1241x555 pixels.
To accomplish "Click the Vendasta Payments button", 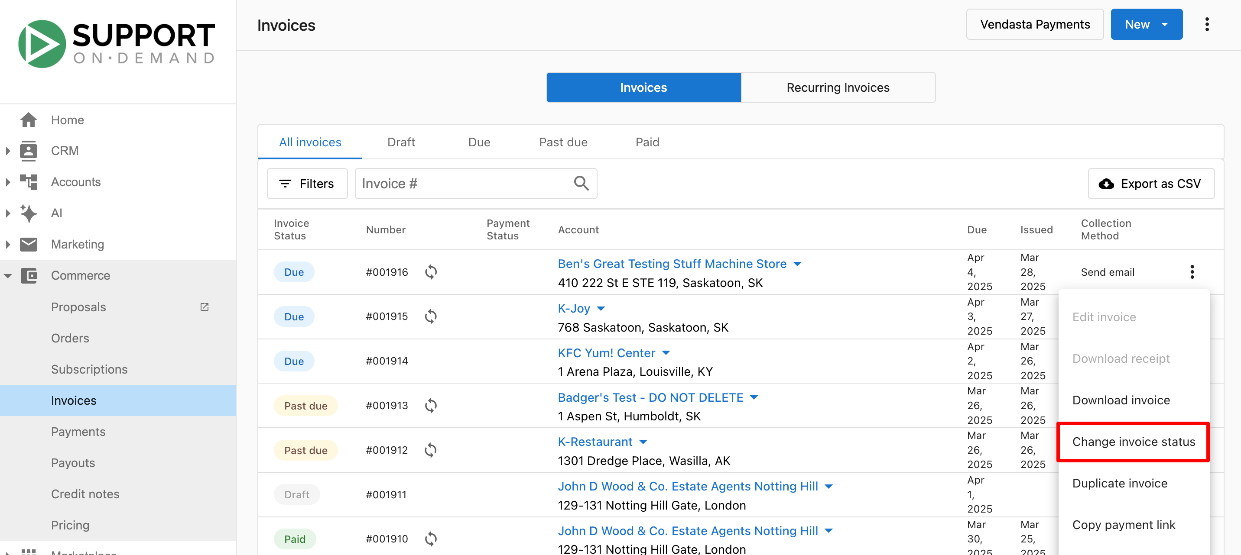I will click(1034, 25).
